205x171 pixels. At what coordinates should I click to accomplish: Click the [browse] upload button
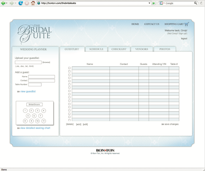[x=46, y=62]
